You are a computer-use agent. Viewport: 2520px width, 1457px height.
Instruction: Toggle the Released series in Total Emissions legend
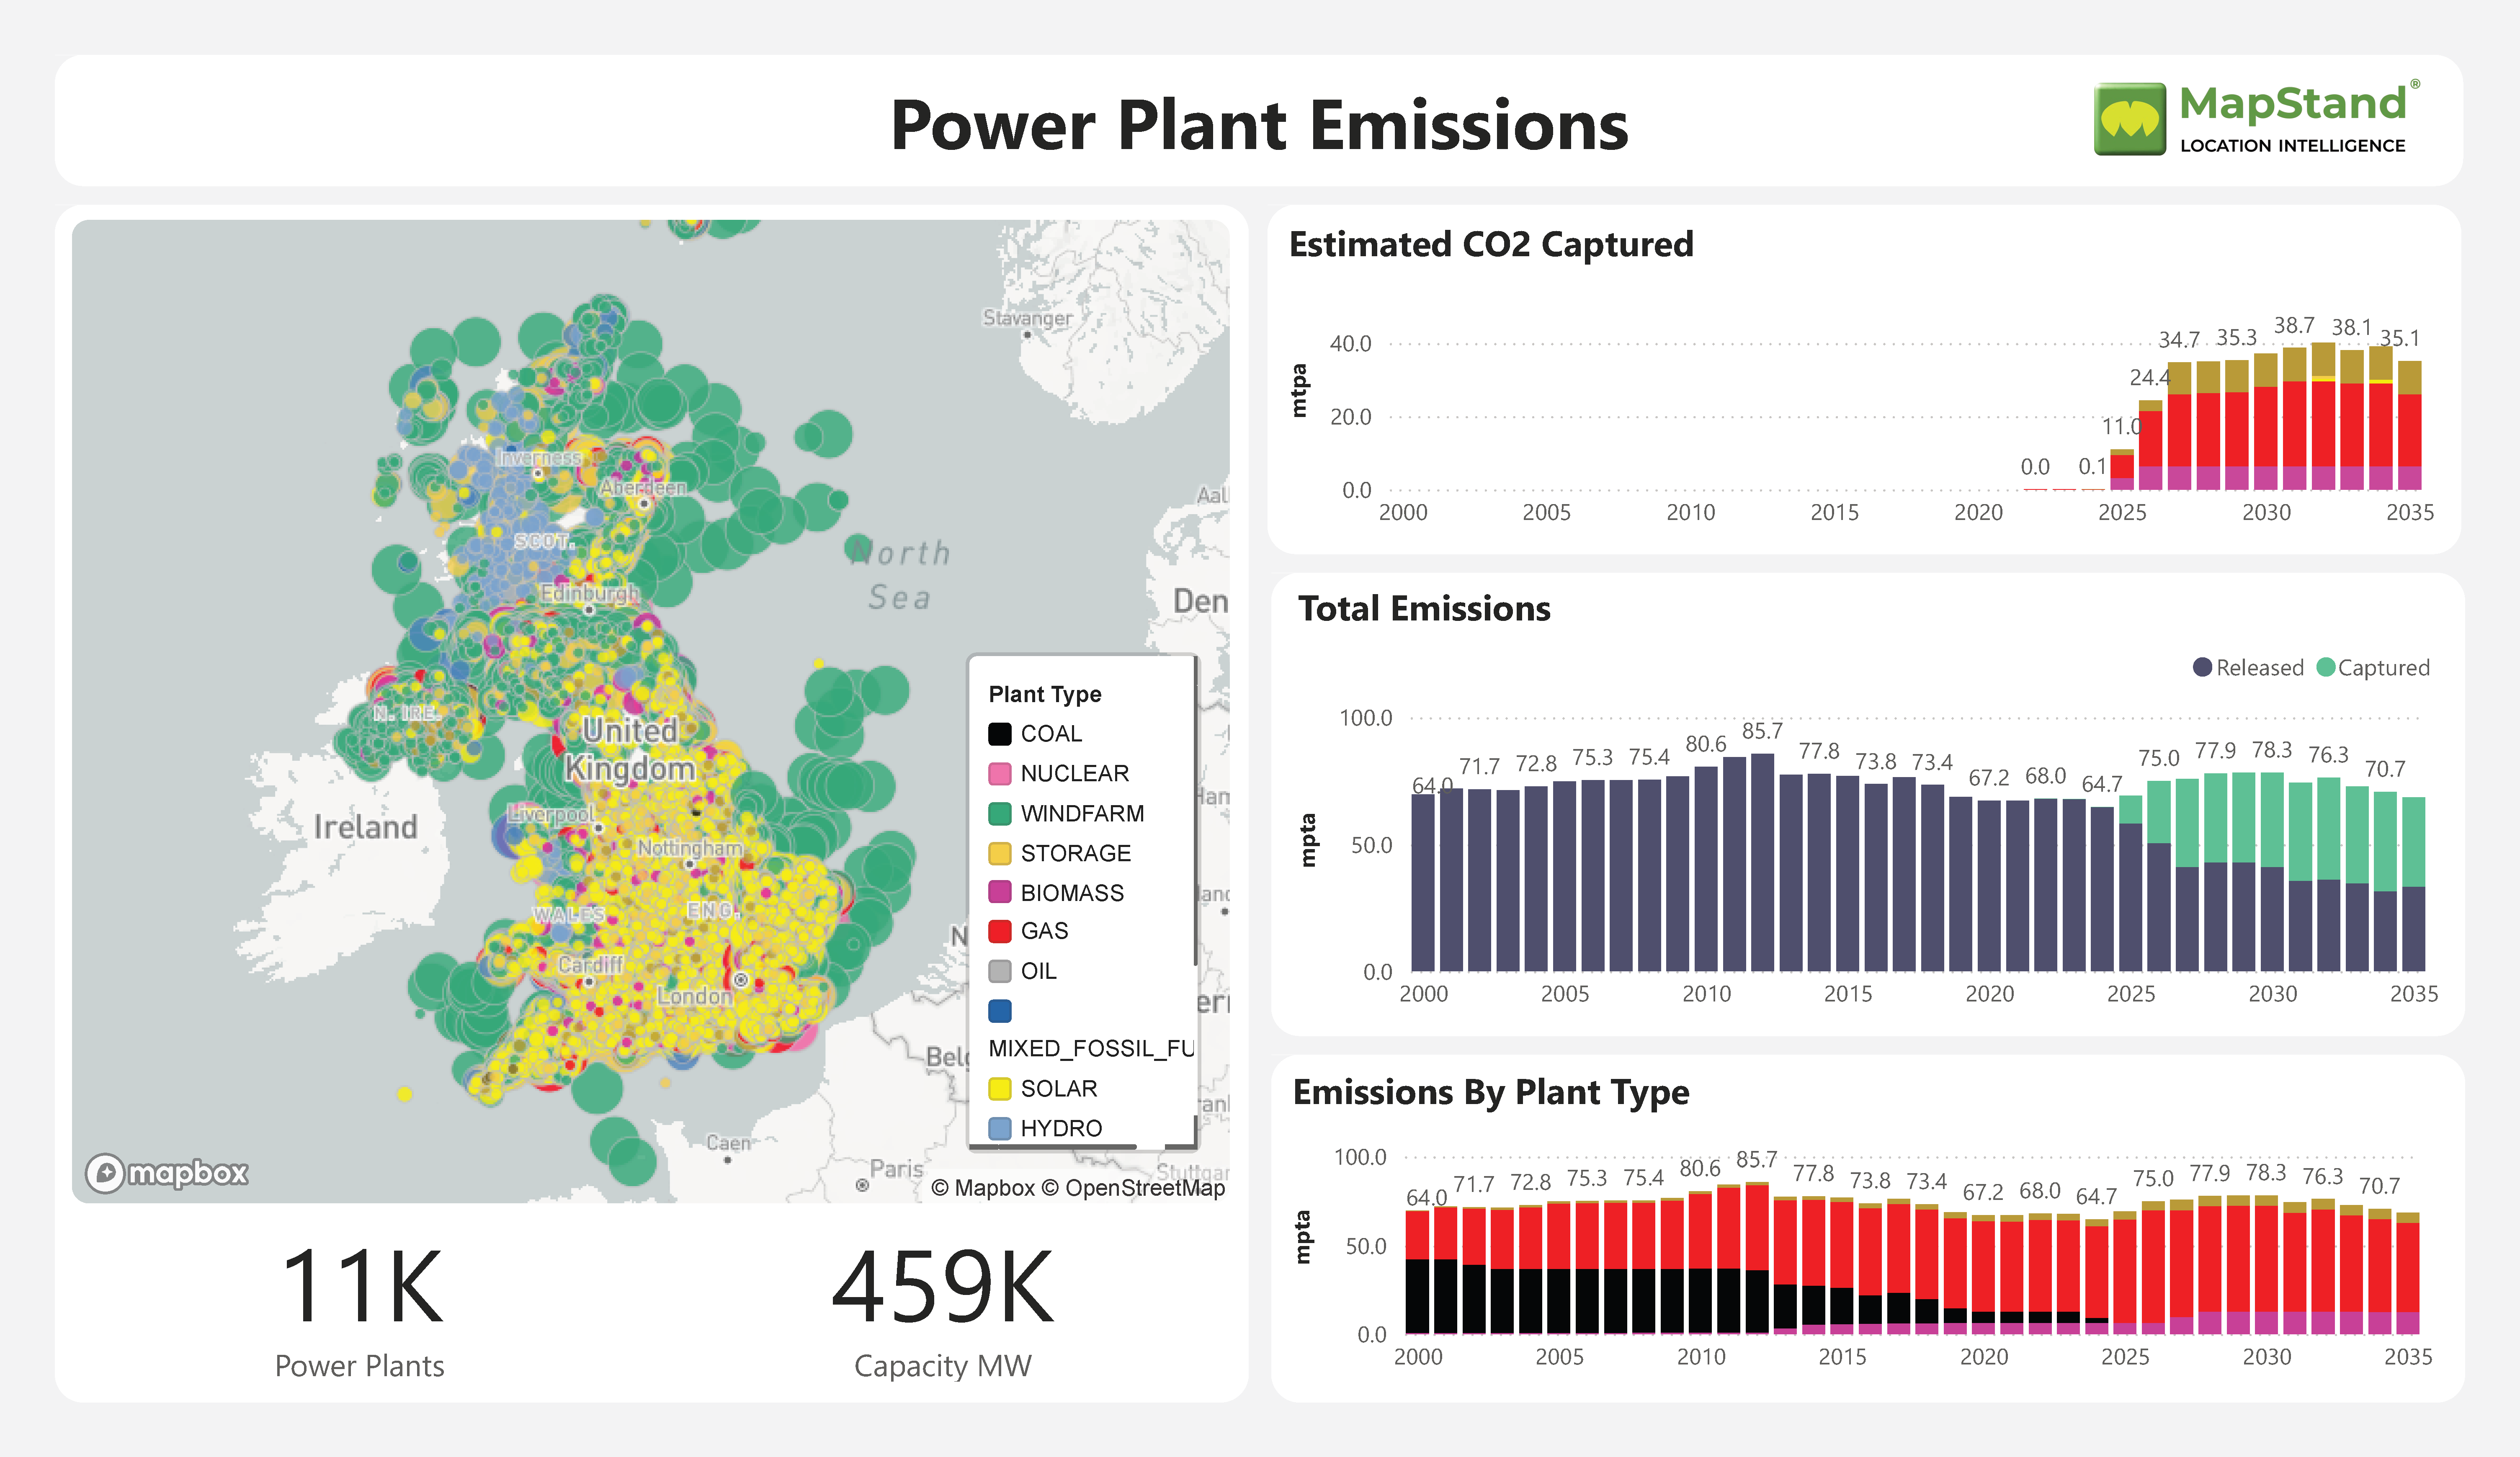pos(2248,667)
